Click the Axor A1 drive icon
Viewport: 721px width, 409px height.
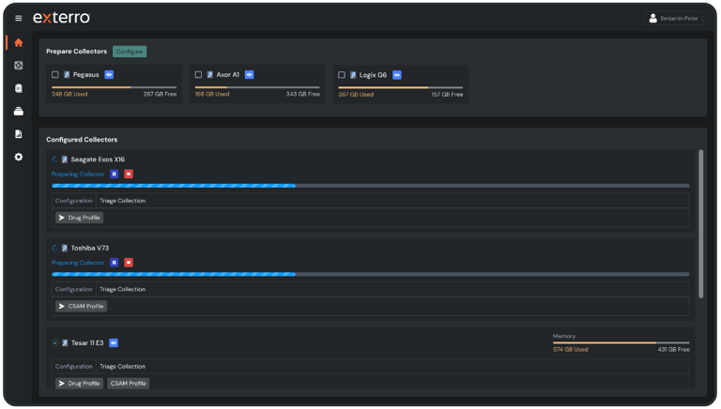[x=209, y=74]
